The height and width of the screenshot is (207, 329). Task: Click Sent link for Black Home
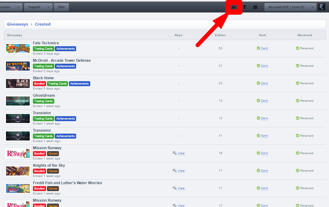coord(264,83)
